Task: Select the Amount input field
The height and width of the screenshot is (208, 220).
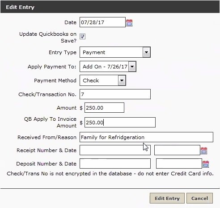Action: 104,108
